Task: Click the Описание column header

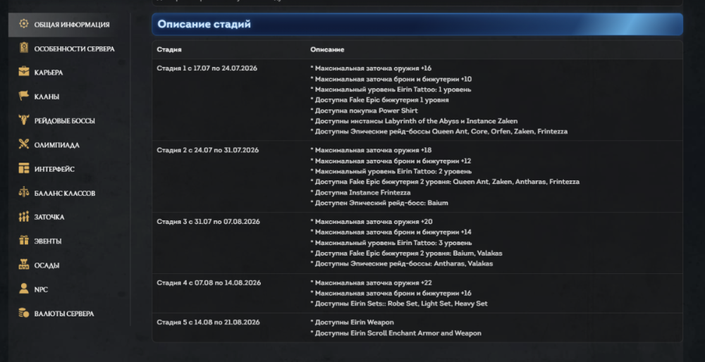Action: point(327,49)
